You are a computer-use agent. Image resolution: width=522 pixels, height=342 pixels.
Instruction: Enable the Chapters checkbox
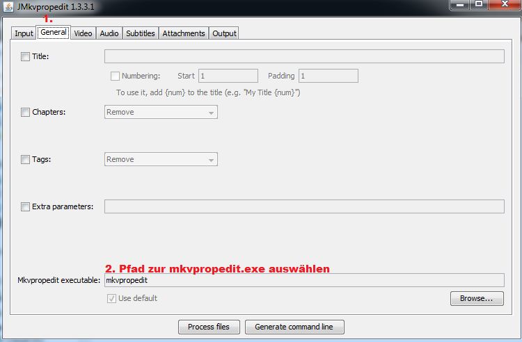[x=25, y=113]
